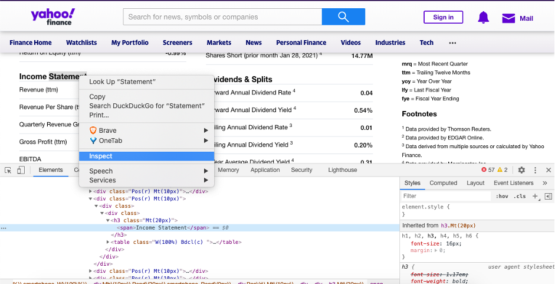Click the Dividends & Splits heading

point(242,80)
